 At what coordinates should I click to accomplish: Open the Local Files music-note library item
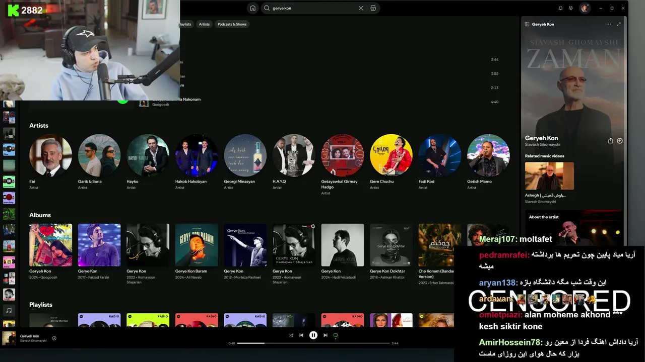tap(9, 311)
